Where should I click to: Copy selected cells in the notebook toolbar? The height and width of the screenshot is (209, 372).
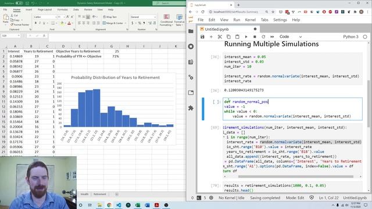click(228, 37)
